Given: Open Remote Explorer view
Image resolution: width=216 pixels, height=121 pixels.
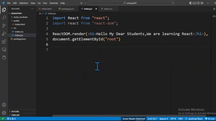Looking at the screenshot, I should point(4,49).
